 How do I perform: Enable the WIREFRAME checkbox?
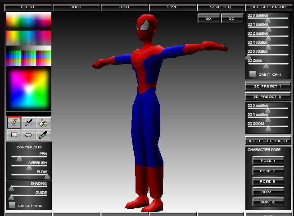click(x=12, y=205)
